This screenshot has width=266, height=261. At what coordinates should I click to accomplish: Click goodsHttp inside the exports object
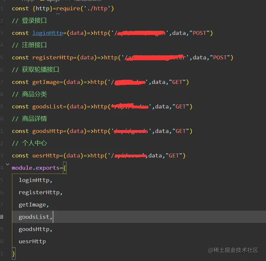[x=34, y=229]
